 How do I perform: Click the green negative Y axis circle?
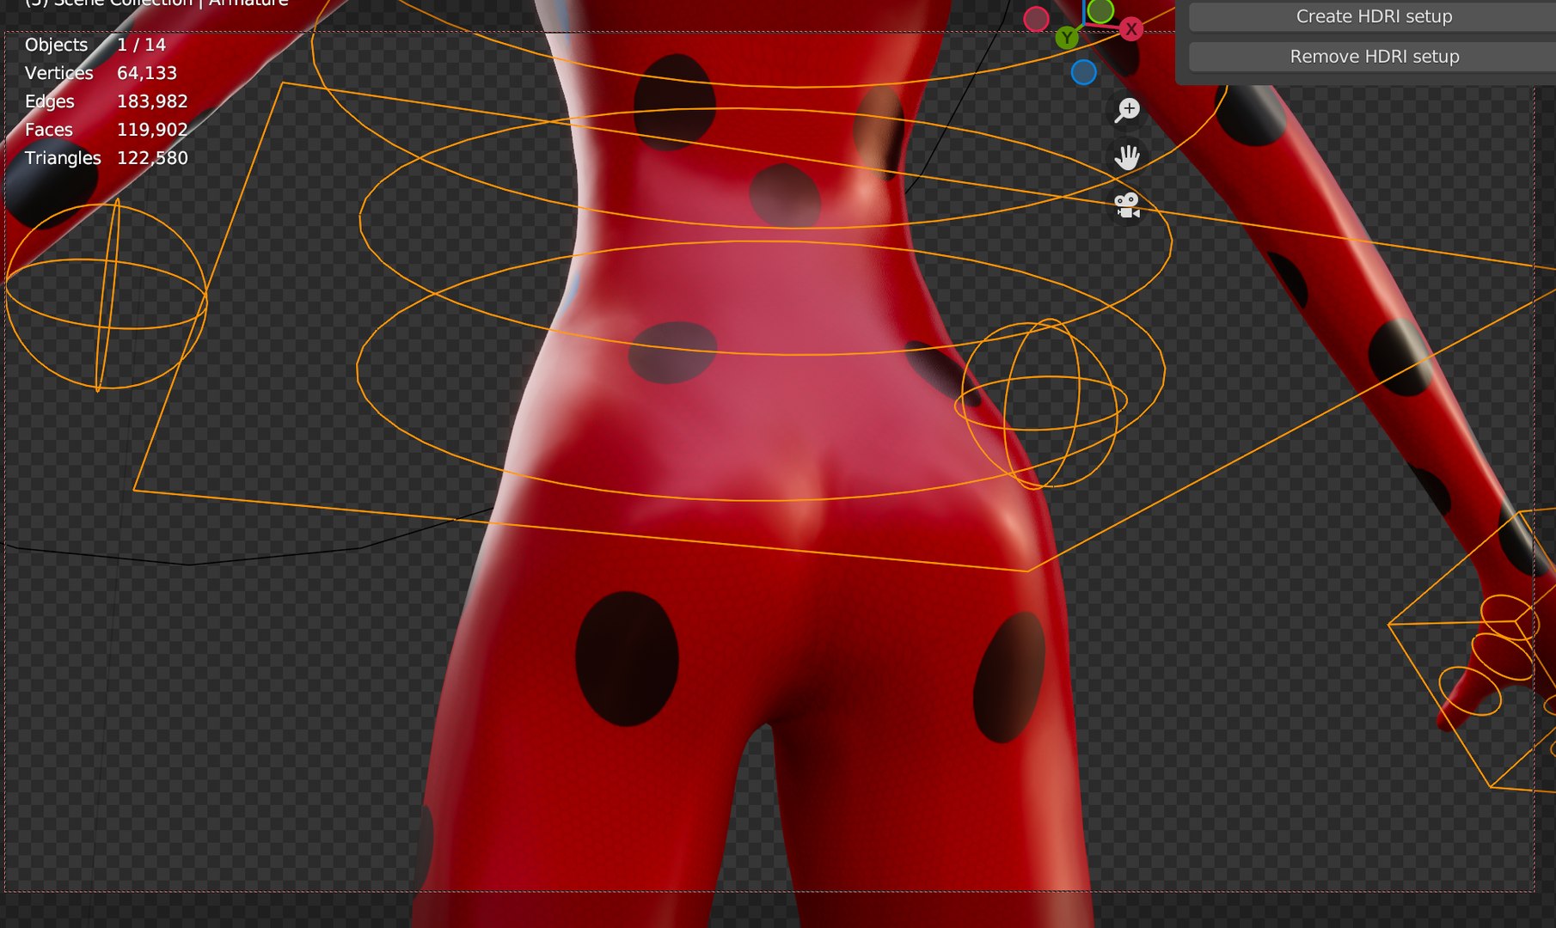click(1100, 11)
